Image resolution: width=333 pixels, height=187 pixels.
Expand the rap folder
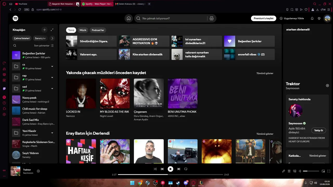pyautogui.click(x=52, y=77)
